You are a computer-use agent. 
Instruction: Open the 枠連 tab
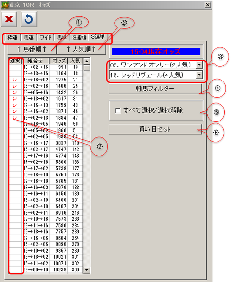click(13, 38)
